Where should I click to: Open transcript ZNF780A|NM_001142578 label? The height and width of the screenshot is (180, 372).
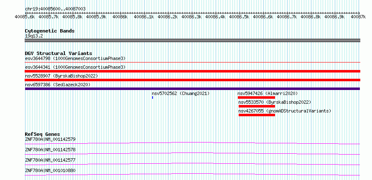(50, 150)
